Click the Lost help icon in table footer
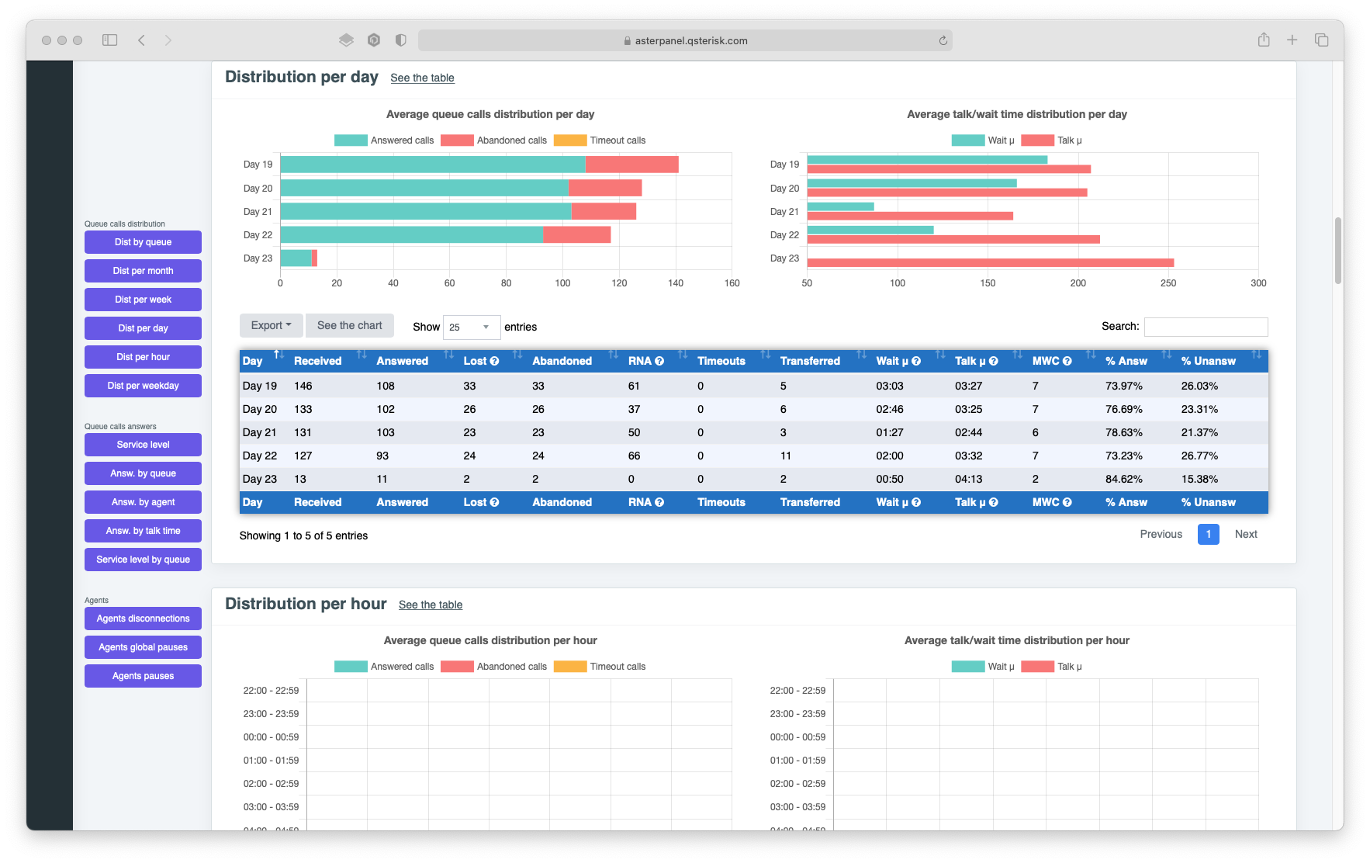 494,502
